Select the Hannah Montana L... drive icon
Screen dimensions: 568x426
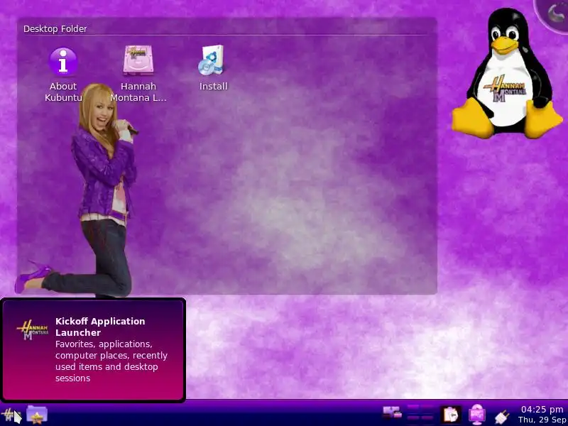coord(138,74)
